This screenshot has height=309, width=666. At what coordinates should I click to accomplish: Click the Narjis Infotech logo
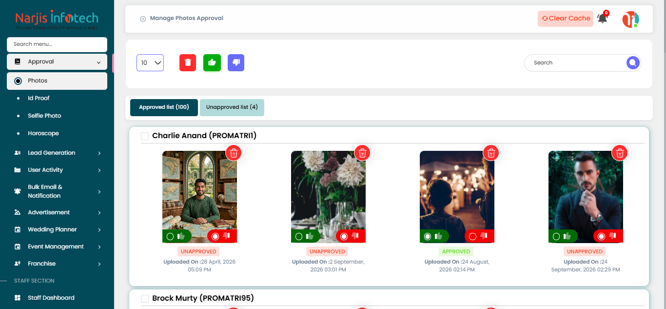pyautogui.click(x=57, y=20)
